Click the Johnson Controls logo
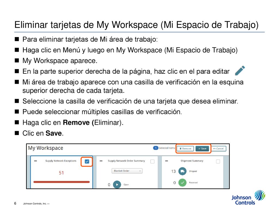This screenshot has height=209, width=279. point(248,198)
